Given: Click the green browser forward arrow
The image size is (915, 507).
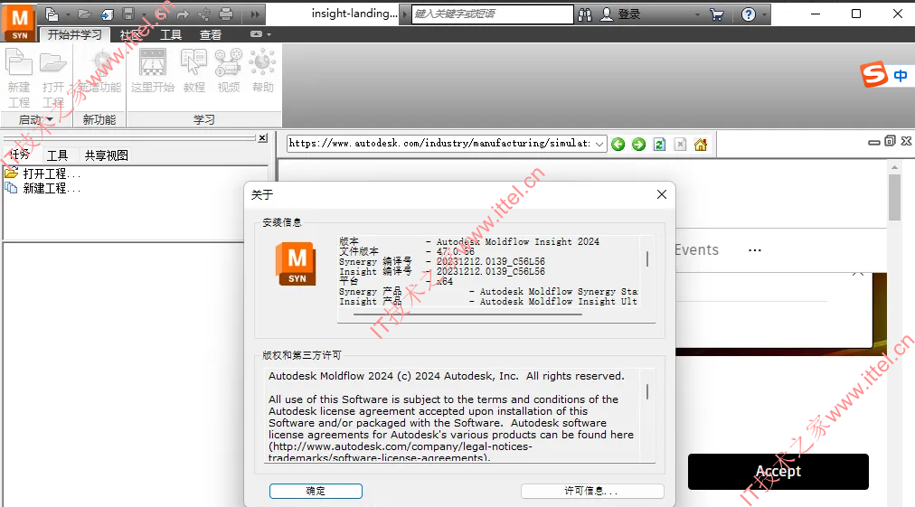Looking at the screenshot, I should 639,144.
